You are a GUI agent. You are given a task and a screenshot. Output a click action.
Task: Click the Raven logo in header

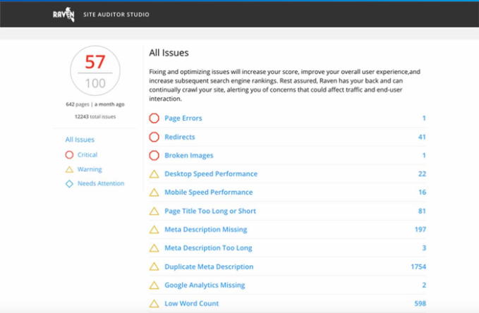(63, 14)
